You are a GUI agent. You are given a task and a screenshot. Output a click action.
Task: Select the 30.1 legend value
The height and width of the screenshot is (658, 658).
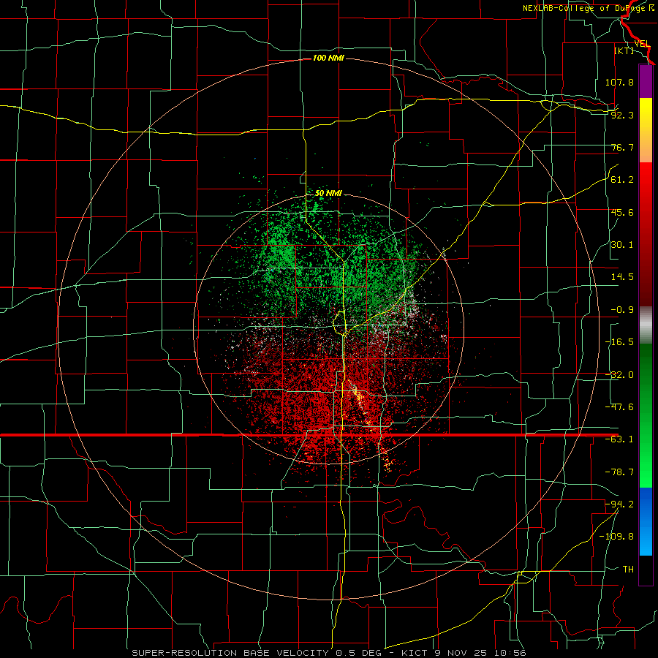click(x=622, y=245)
